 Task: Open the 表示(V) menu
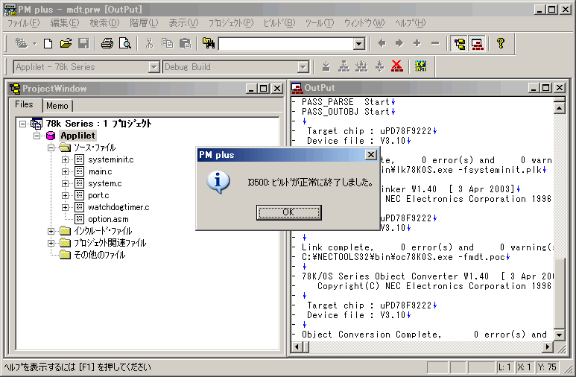[x=183, y=23]
